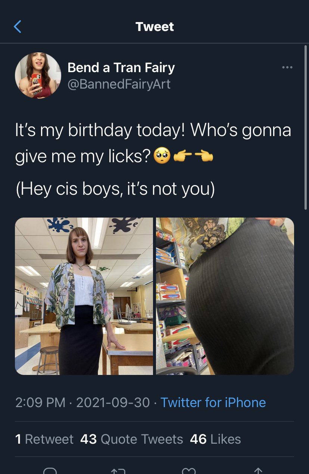View the 43 Quote Tweets
The height and width of the screenshot is (474, 309).
[132, 439]
